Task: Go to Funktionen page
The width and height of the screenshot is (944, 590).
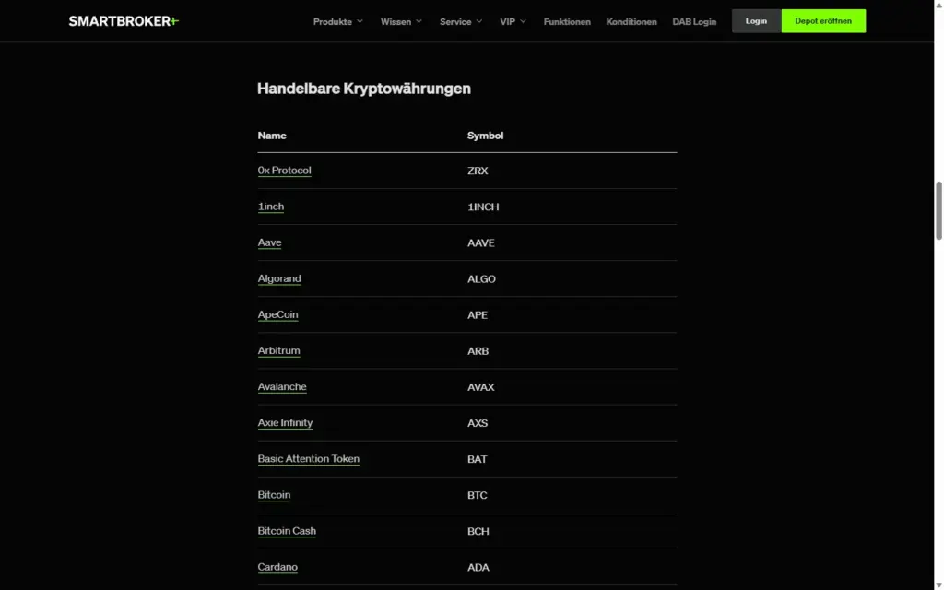Action: 567,22
